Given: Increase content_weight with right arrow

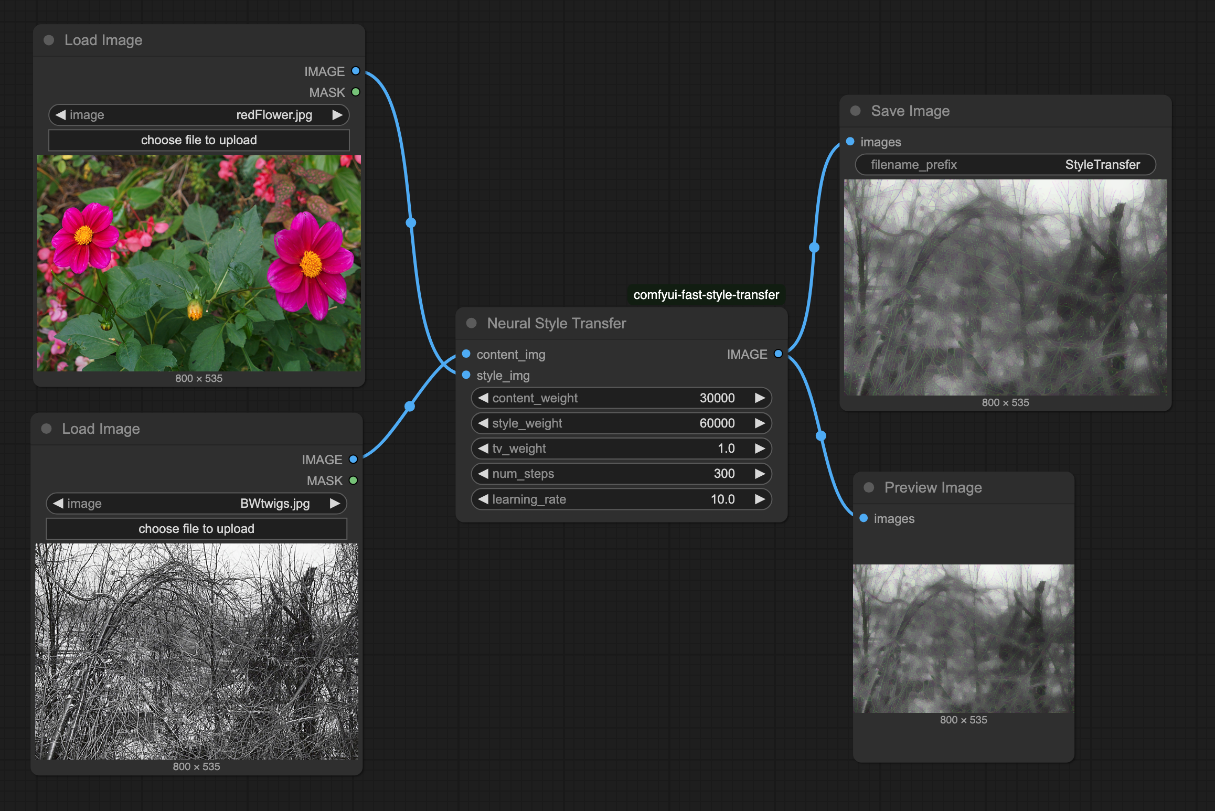Looking at the screenshot, I should pos(760,398).
